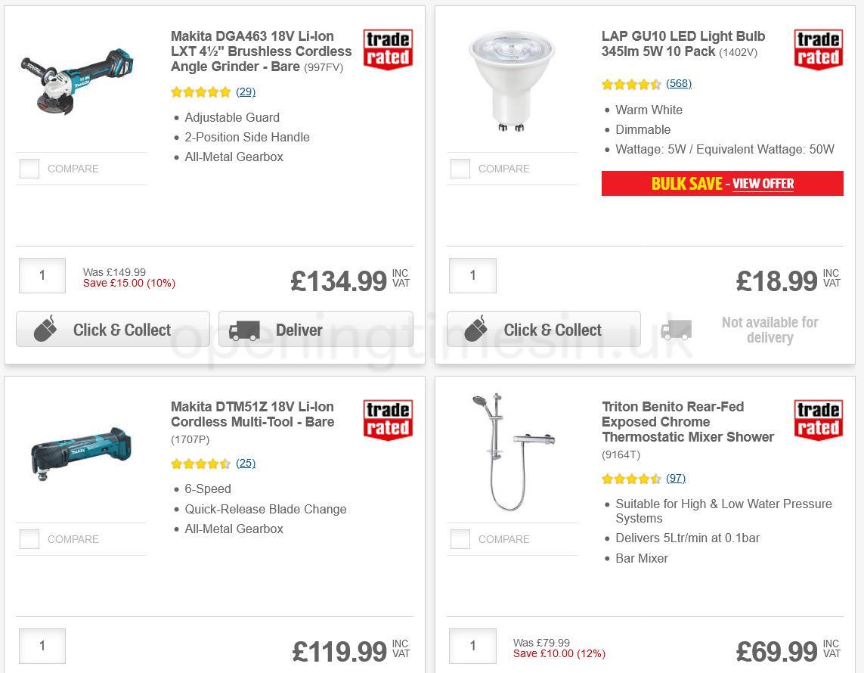Screen dimensions: 864x673
Task: Click the GU10 bulb product image
Action: (512, 79)
